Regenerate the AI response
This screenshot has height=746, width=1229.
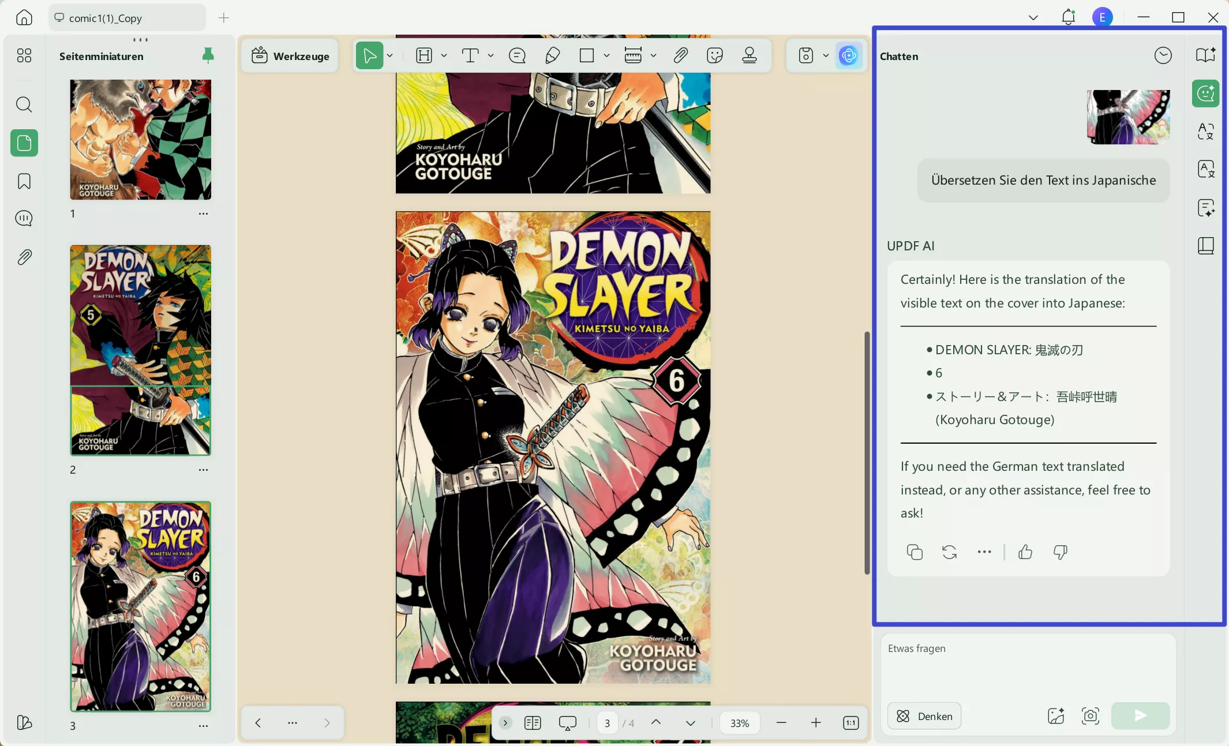point(949,552)
